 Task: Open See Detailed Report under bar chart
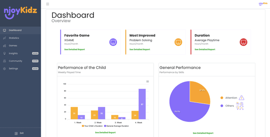coord(105,133)
